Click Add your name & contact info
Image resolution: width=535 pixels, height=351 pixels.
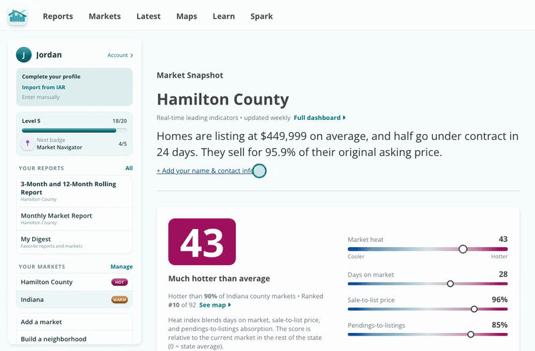point(205,171)
